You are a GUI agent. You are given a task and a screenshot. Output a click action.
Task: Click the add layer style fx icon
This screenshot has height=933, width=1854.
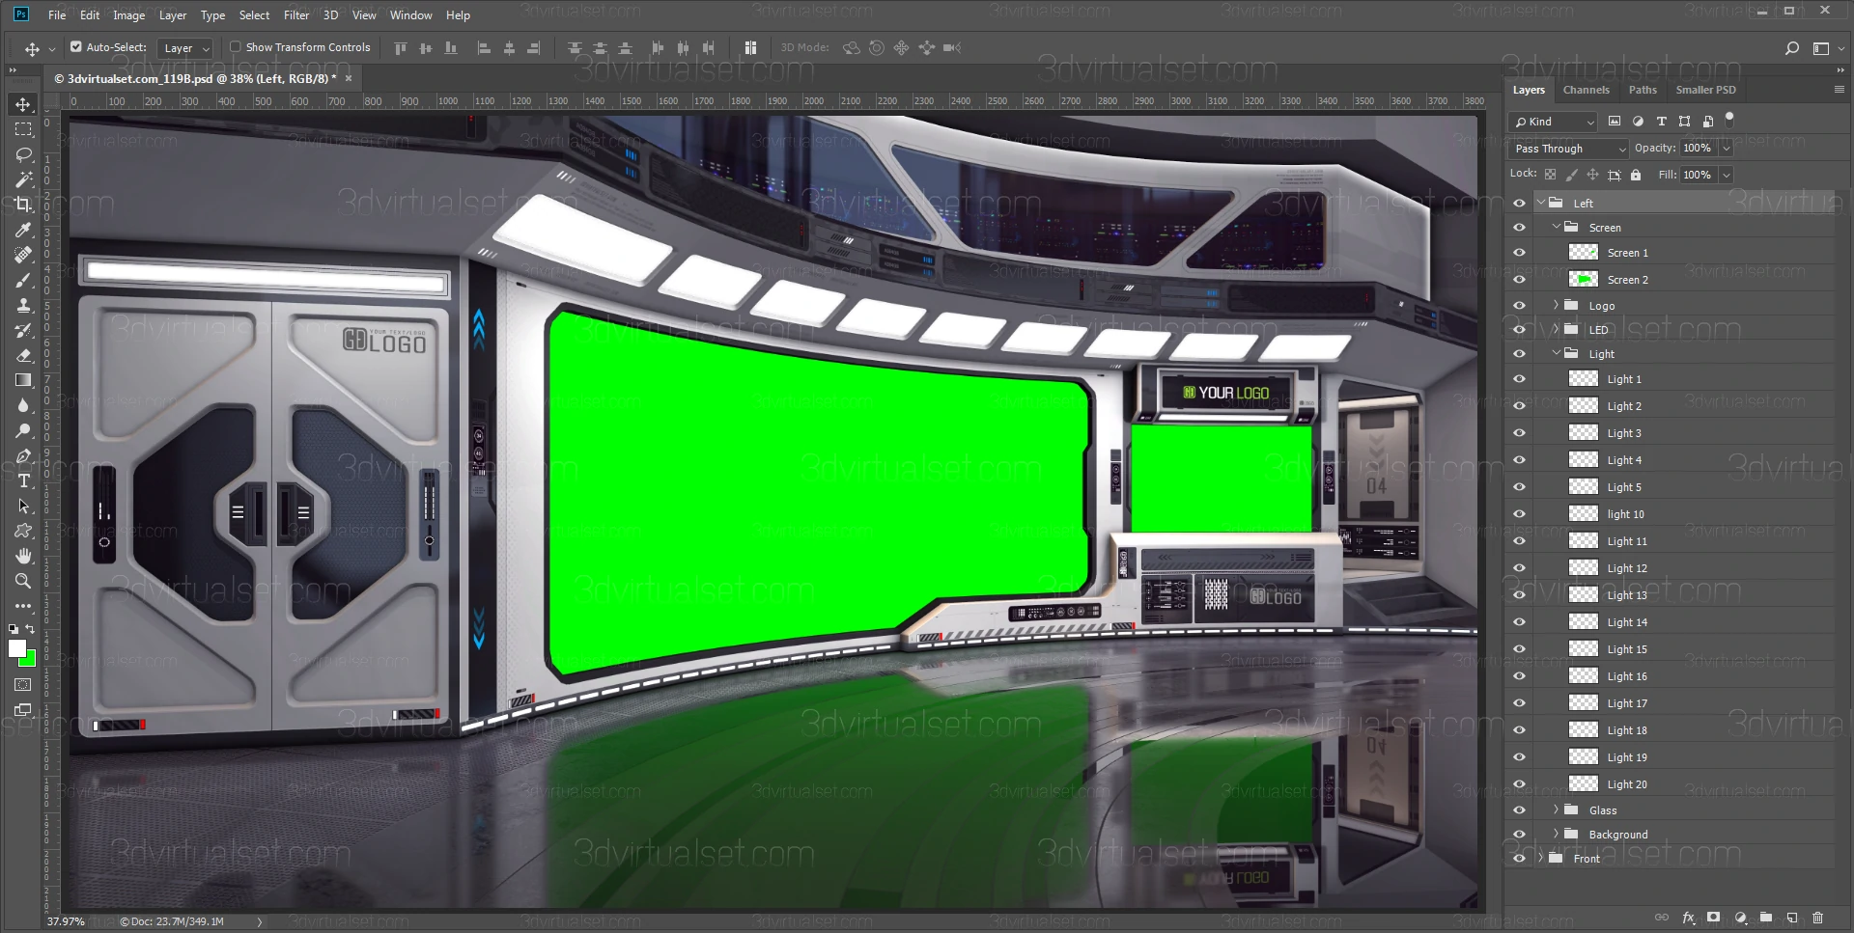click(1688, 918)
